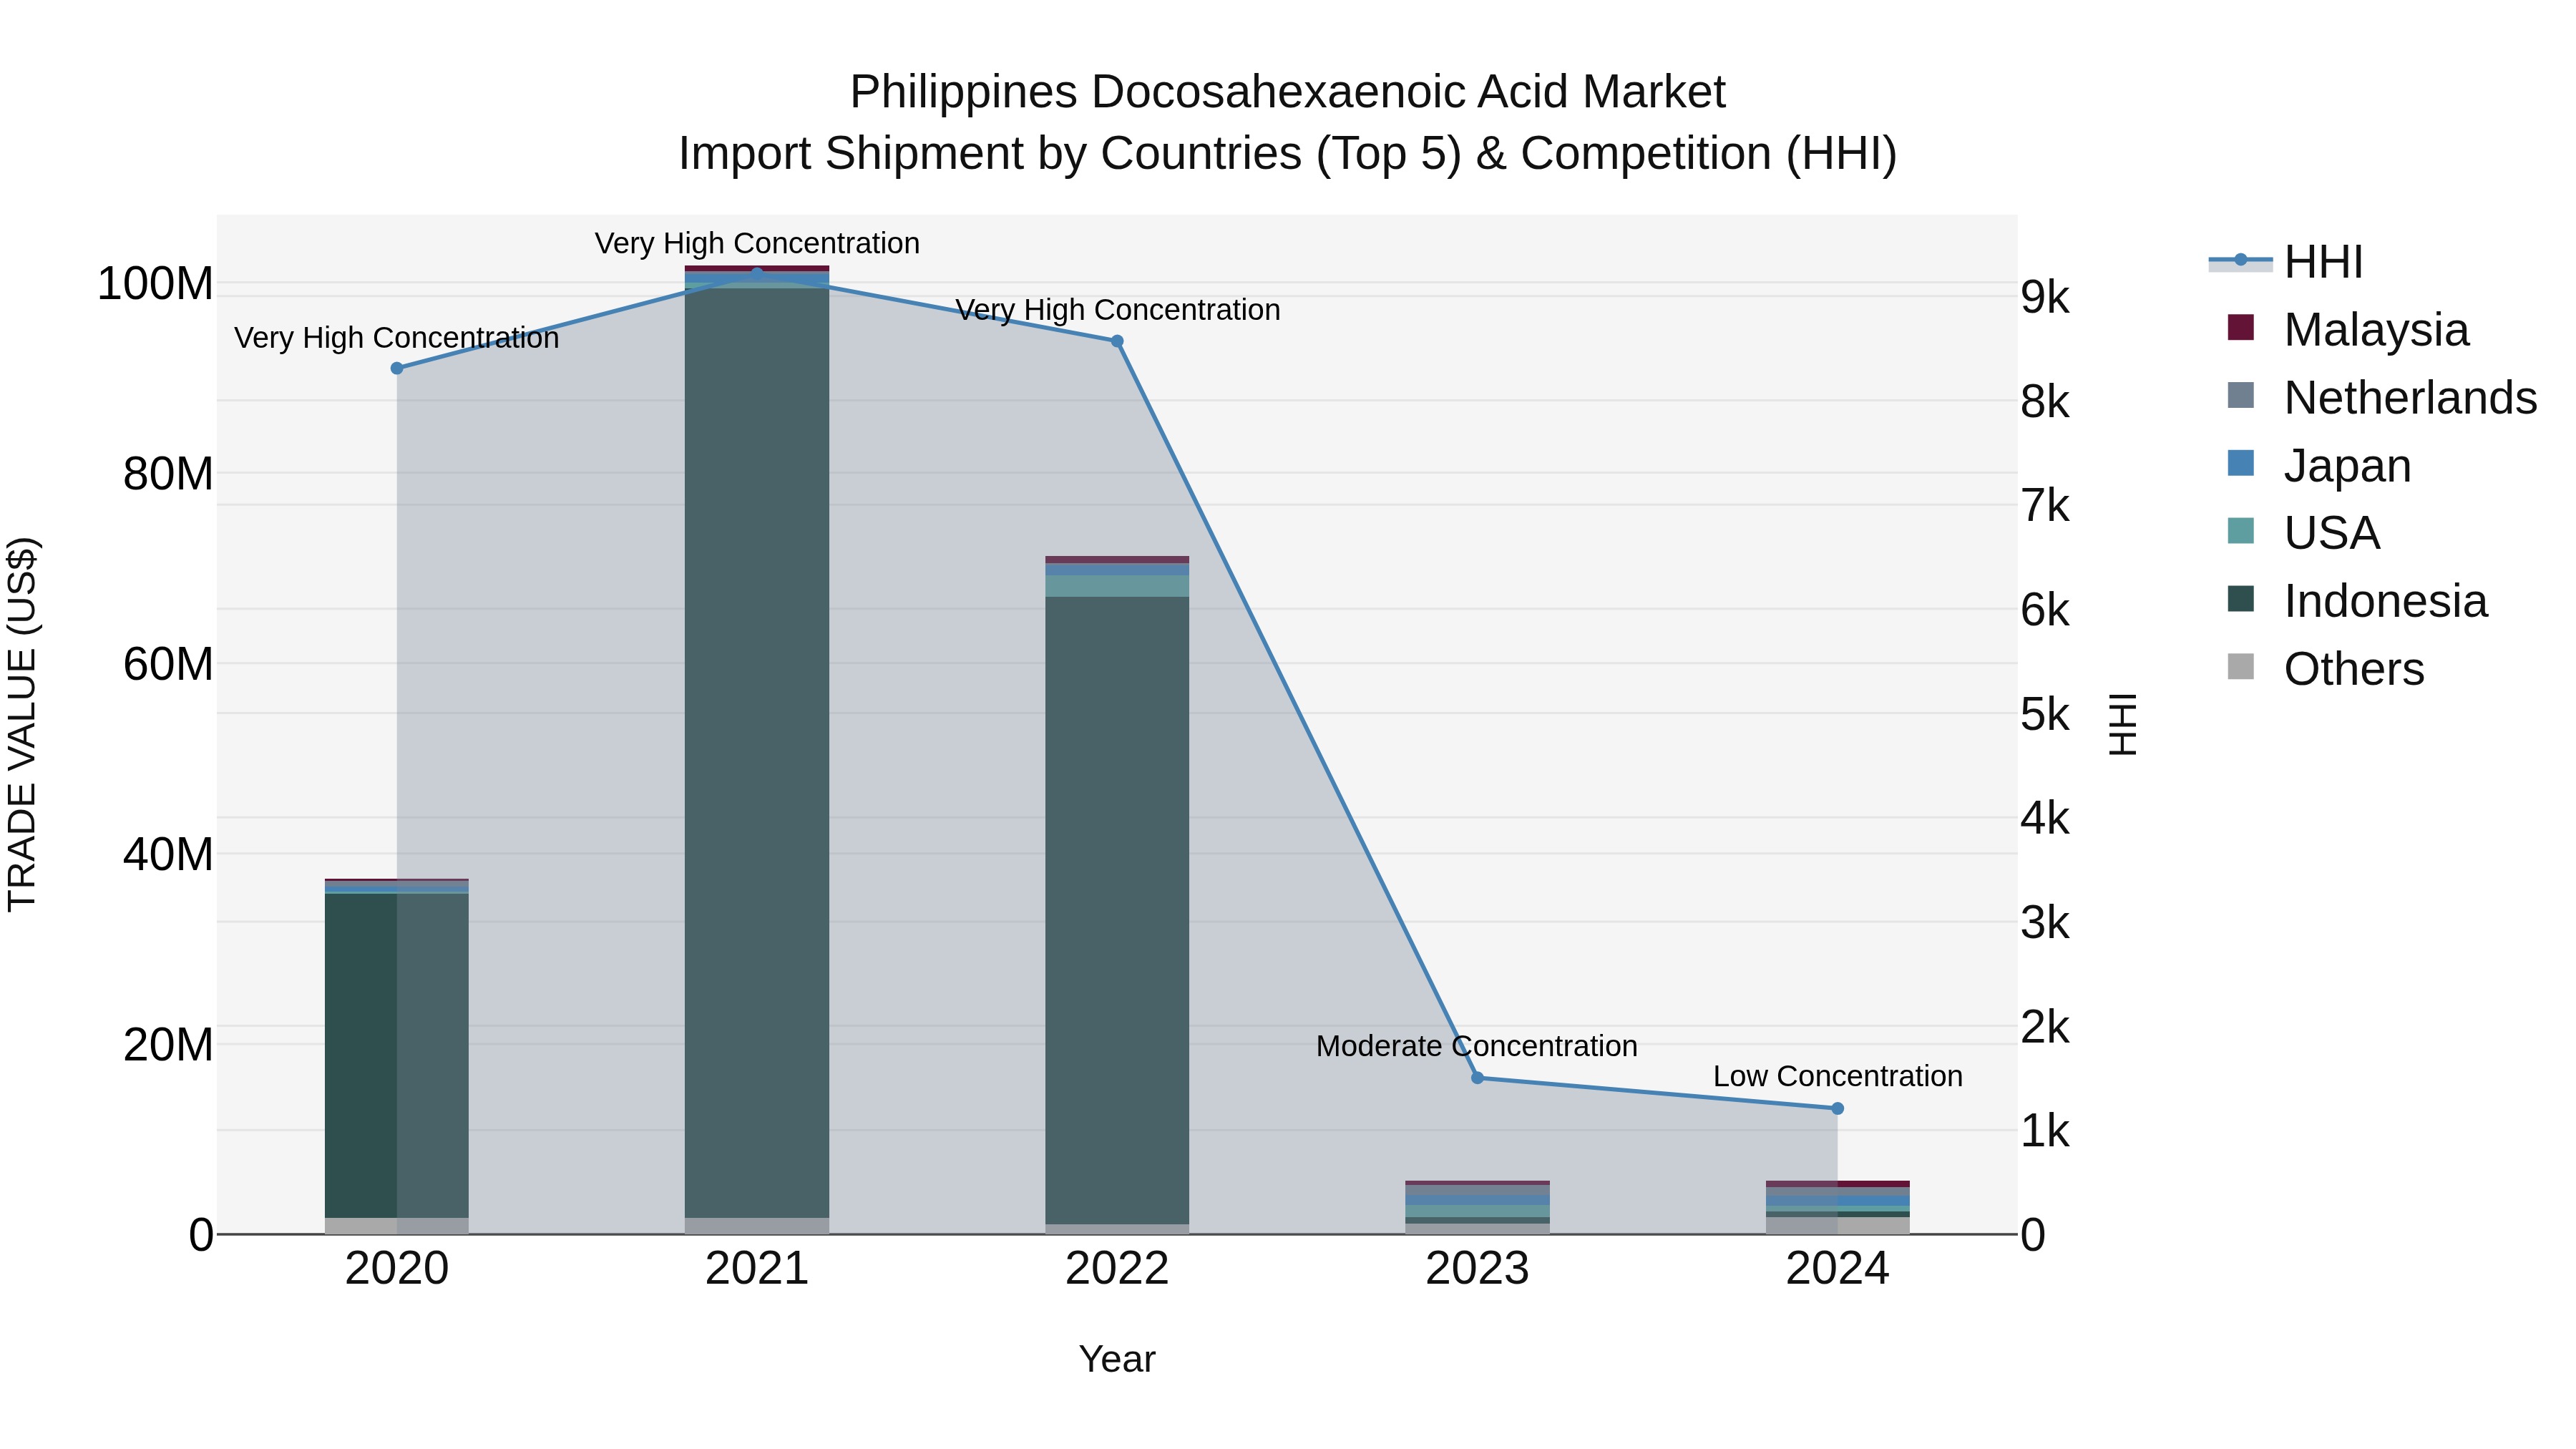Click the '3k' right axis label
Image resolution: width=2576 pixels, height=1449 pixels.
(2045, 922)
